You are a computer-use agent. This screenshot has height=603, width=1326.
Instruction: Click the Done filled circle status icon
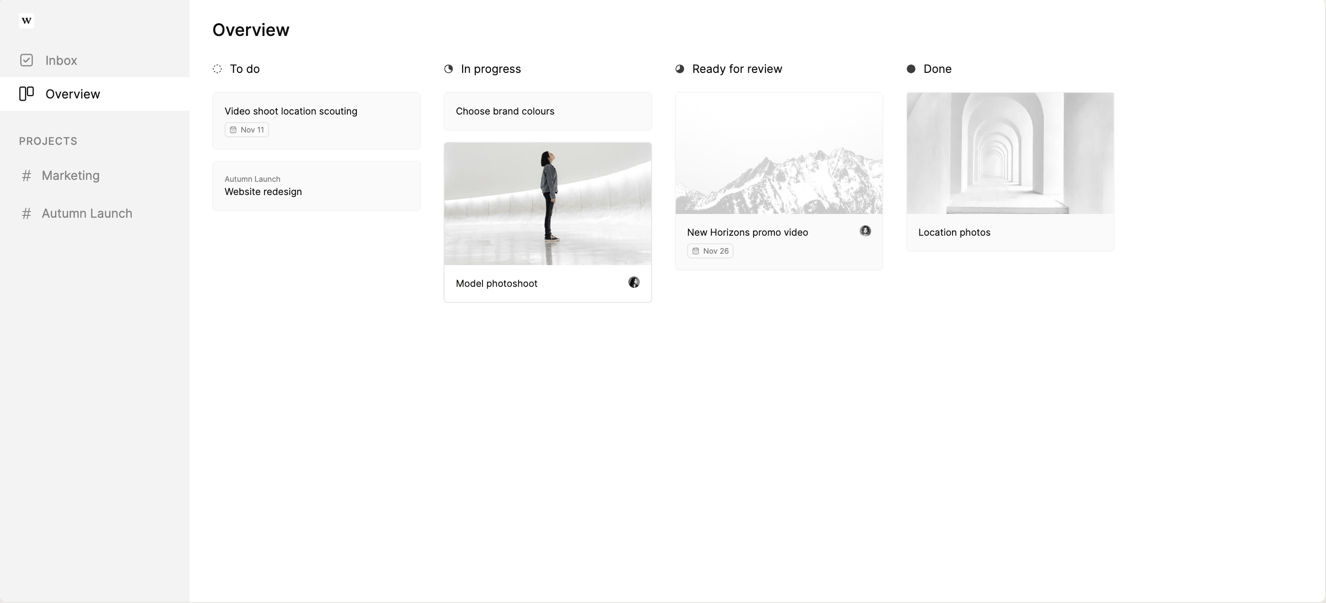[x=910, y=69]
